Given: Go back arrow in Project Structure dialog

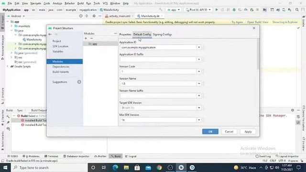Looking at the screenshot, I should click(x=50, y=34).
